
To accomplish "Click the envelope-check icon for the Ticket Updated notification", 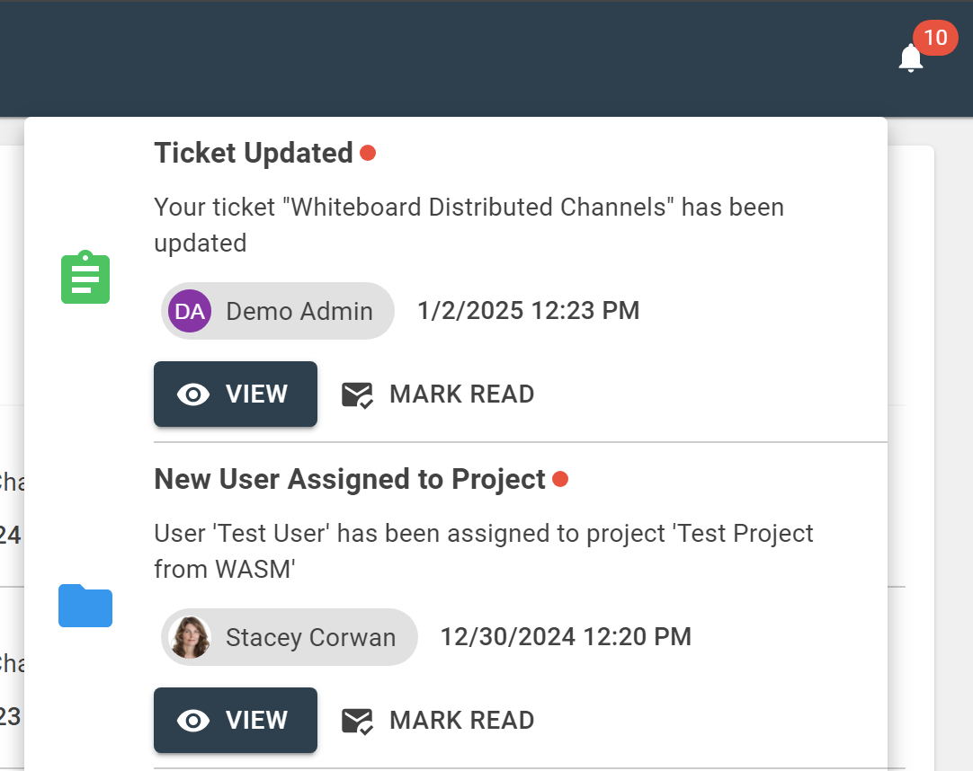I will tap(357, 394).
